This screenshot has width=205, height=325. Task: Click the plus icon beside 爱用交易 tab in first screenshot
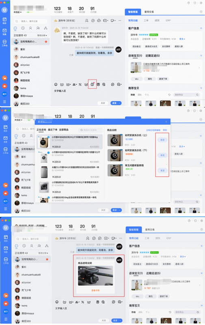201,12
